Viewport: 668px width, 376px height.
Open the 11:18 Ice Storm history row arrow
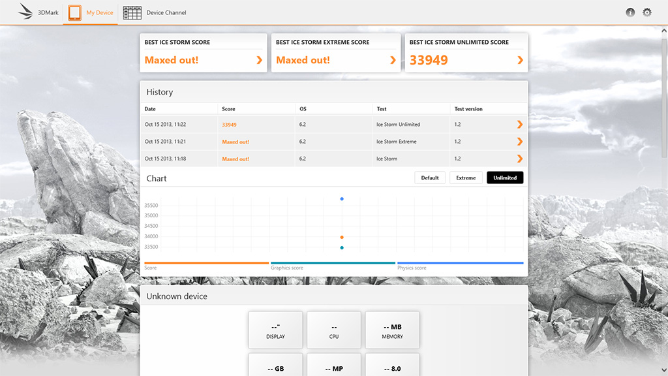click(520, 159)
